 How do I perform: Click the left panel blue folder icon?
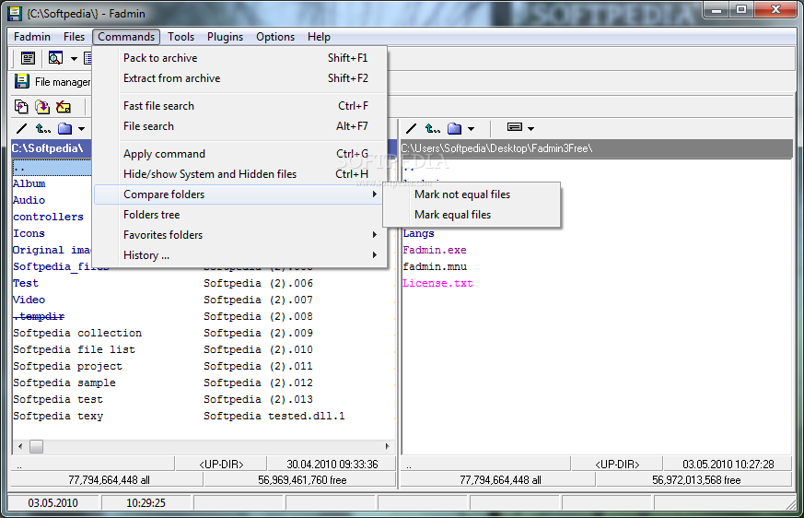(x=64, y=128)
